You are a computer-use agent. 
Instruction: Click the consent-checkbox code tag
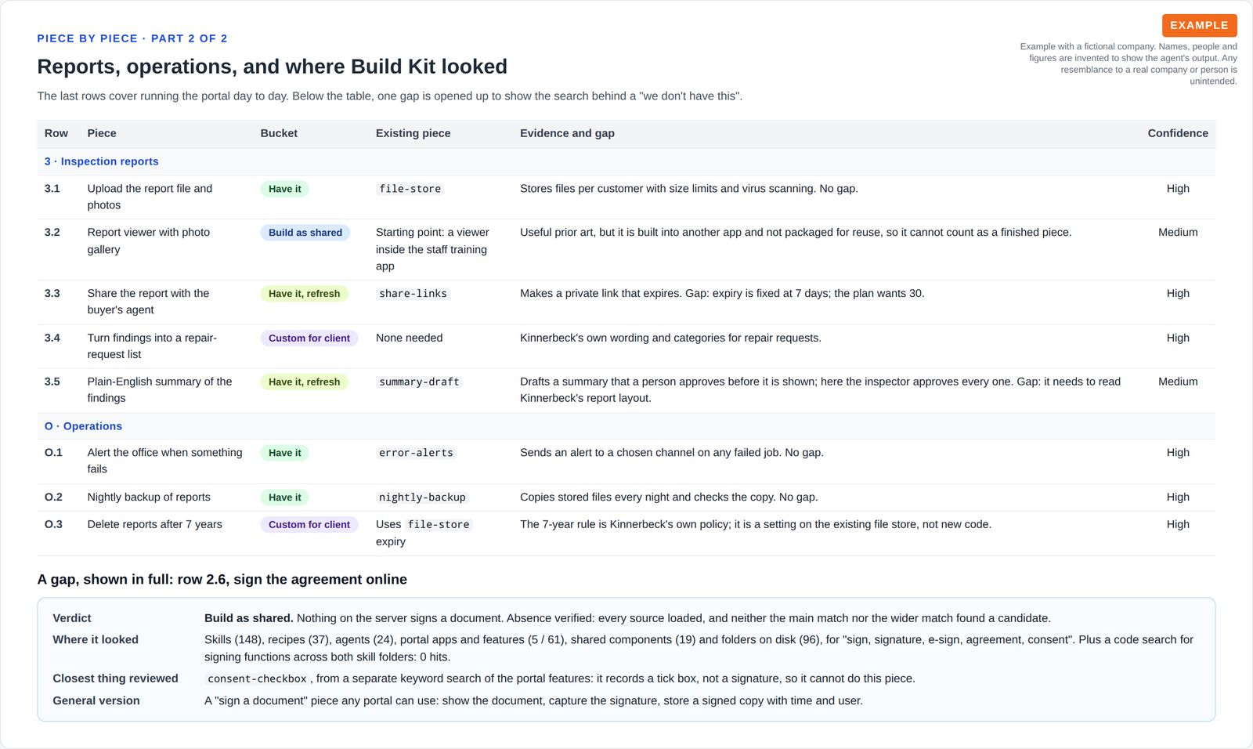tap(257, 679)
